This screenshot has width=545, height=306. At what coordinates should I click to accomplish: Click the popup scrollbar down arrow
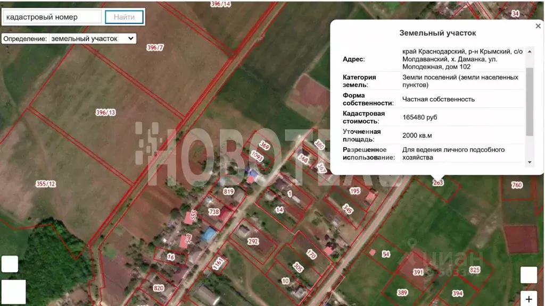[x=530, y=162]
